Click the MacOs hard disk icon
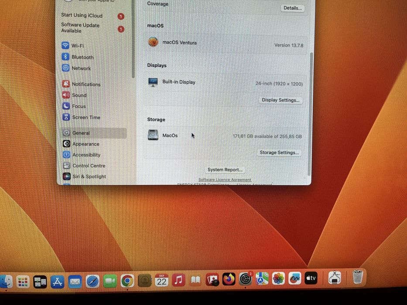The width and height of the screenshot is (407, 305). 153,135
